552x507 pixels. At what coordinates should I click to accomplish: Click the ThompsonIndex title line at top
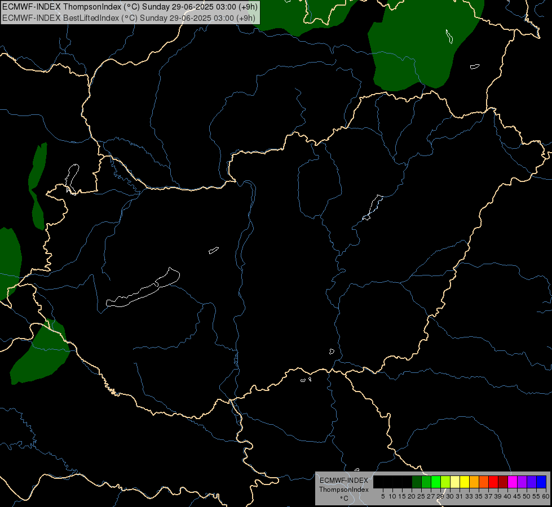coord(130,7)
